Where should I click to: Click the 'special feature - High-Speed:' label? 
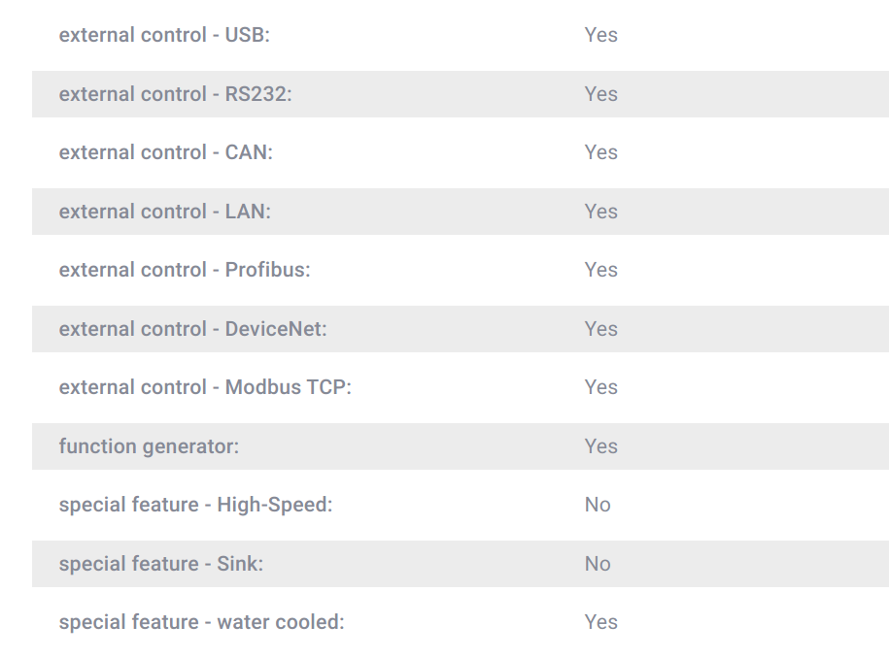(x=195, y=505)
